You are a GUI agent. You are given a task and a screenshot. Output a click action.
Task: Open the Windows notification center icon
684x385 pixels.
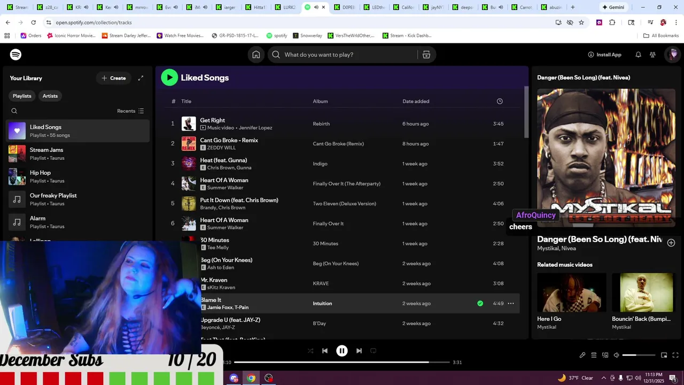pyautogui.click(x=673, y=378)
